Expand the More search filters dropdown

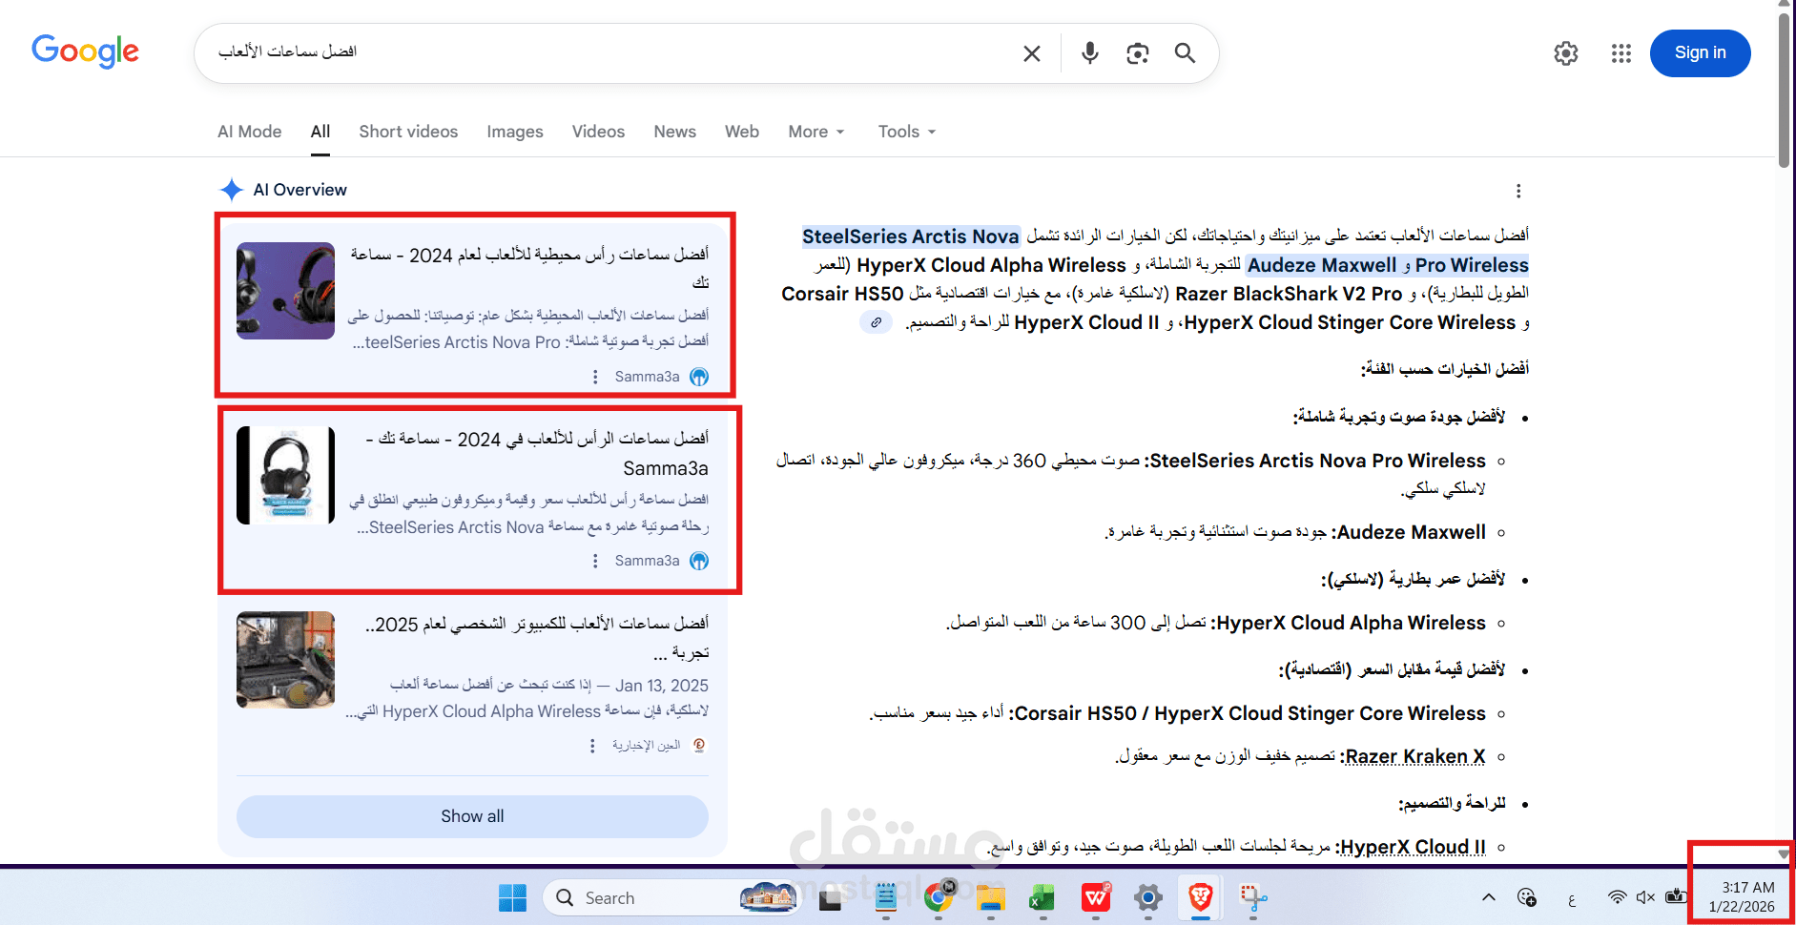pyautogui.click(x=816, y=132)
